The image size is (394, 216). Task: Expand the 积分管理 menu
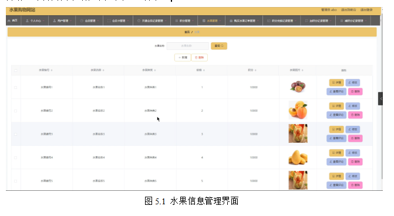click(184, 21)
